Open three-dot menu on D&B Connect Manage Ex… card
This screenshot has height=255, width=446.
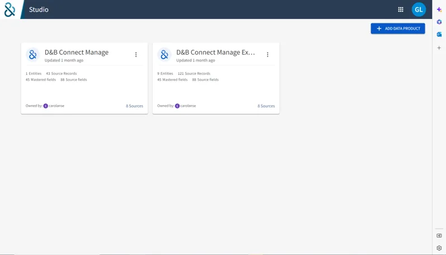pyautogui.click(x=268, y=54)
